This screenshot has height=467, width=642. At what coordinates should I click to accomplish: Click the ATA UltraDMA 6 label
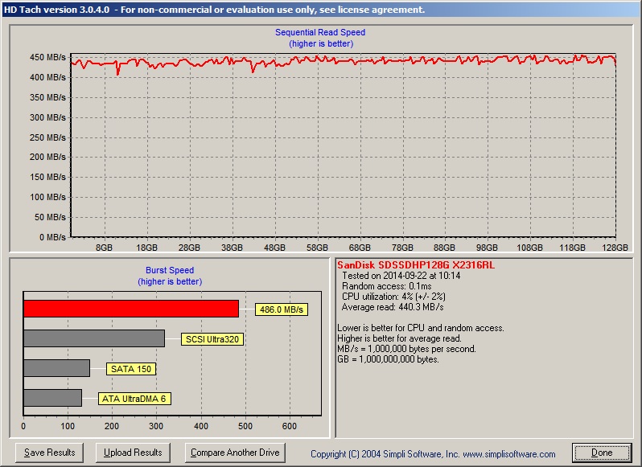(x=134, y=399)
